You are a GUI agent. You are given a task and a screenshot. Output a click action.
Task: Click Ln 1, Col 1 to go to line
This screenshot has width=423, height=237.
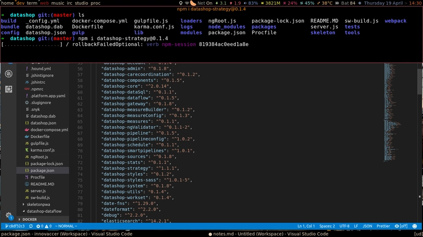coord(306,226)
